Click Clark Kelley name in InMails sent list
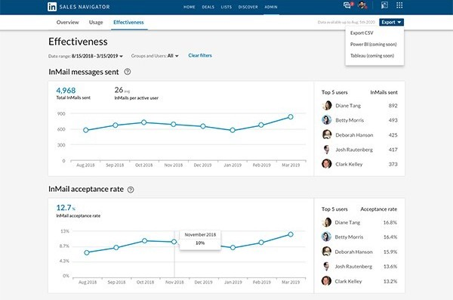453x300 pixels. pyautogui.click(x=349, y=164)
